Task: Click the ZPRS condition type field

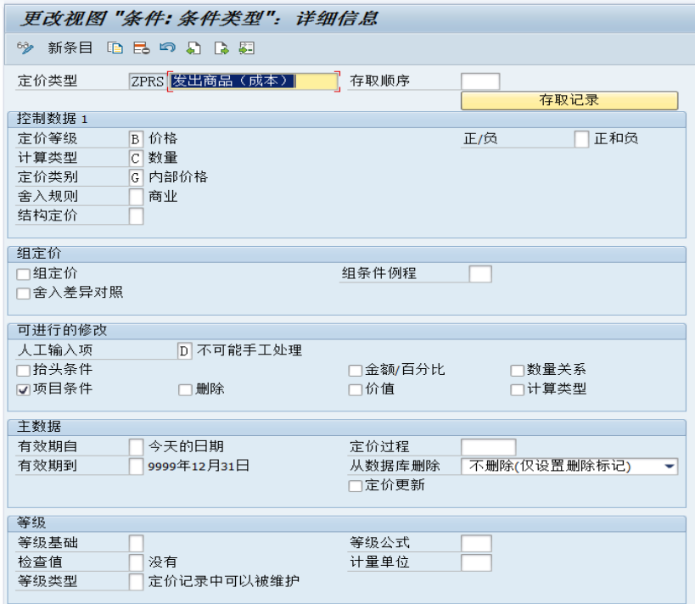Action: pos(147,81)
